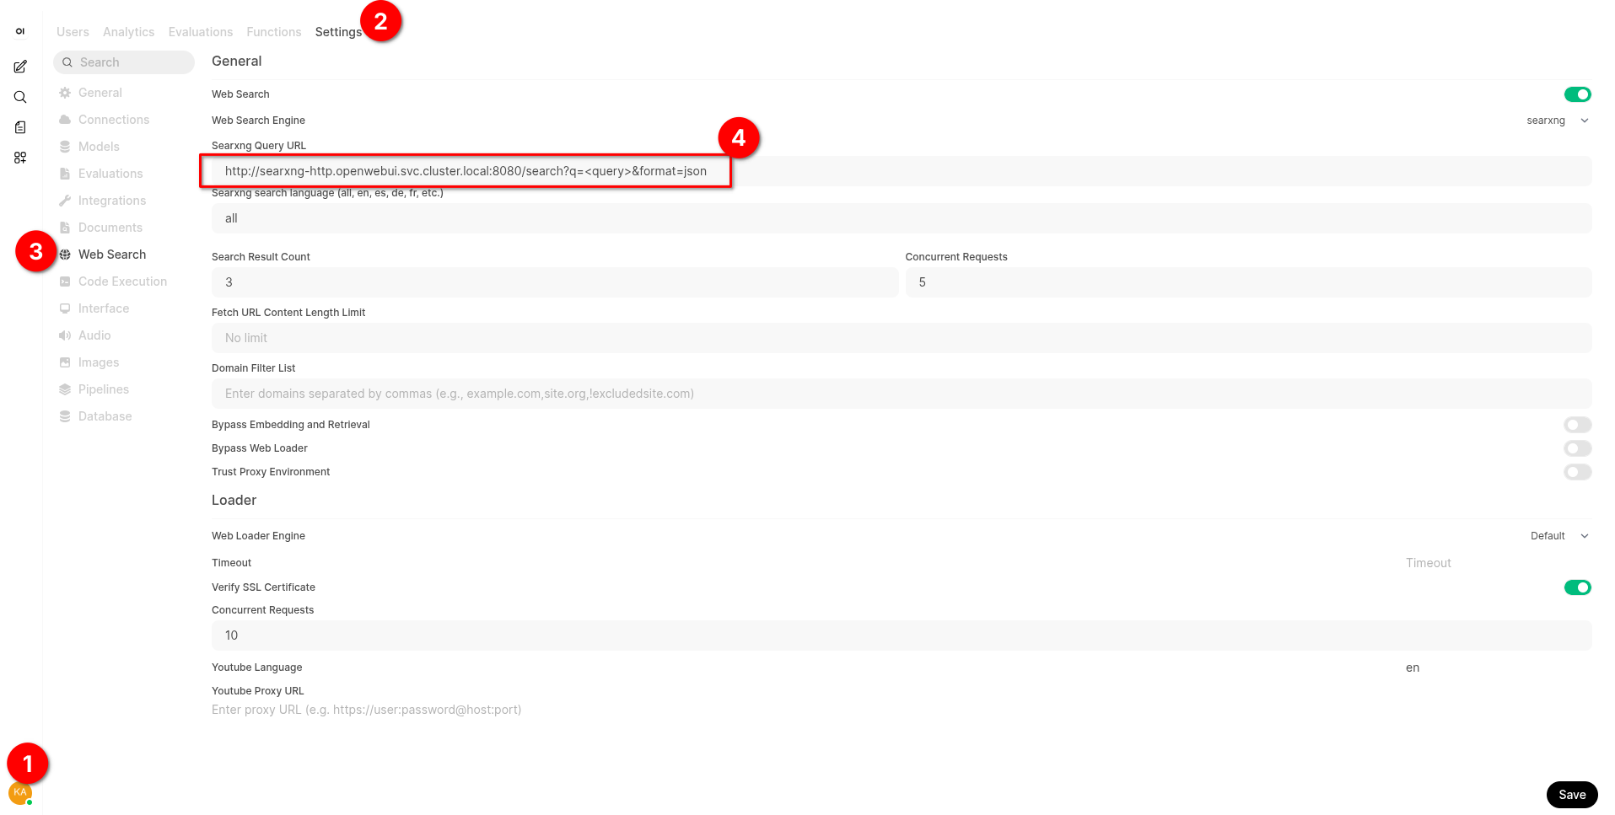1615x815 pixels.
Task: Click the Save button
Action: pyautogui.click(x=1572, y=795)
